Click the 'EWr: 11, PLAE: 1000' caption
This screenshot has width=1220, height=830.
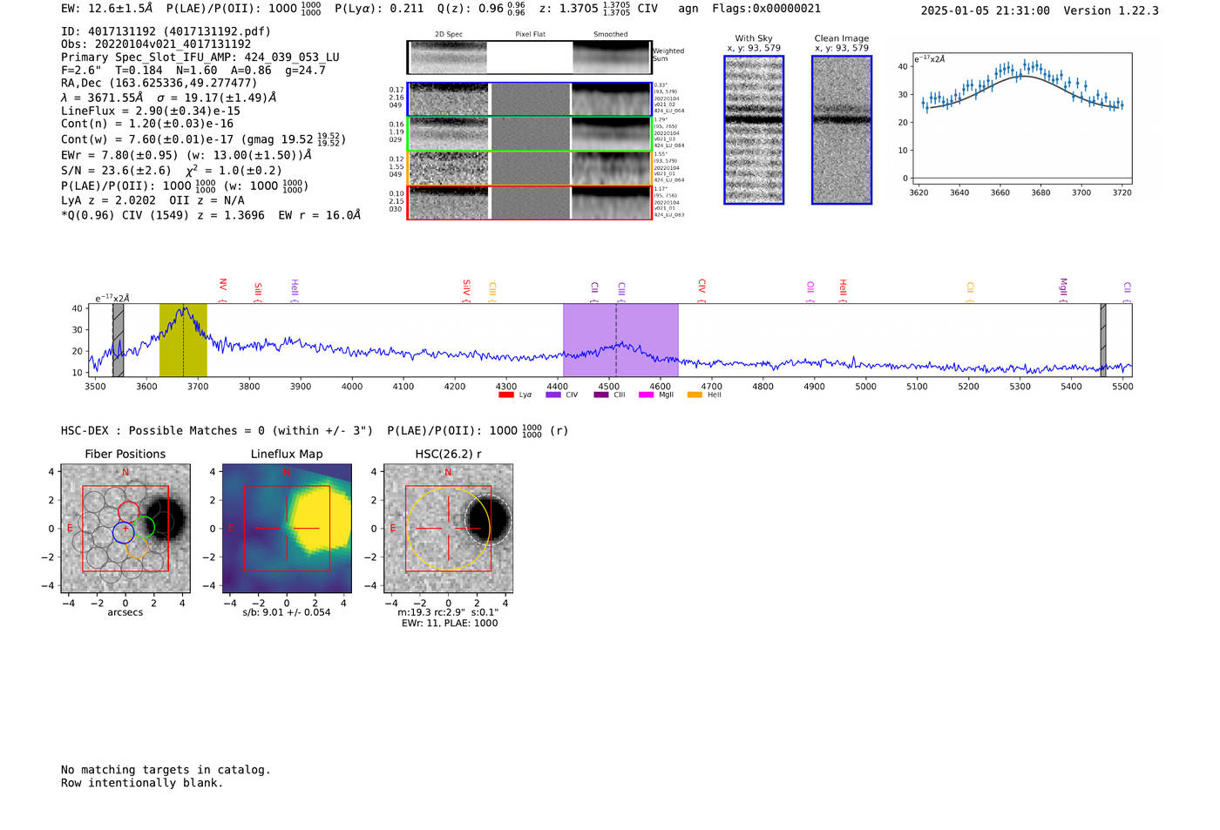coord(450,624)
